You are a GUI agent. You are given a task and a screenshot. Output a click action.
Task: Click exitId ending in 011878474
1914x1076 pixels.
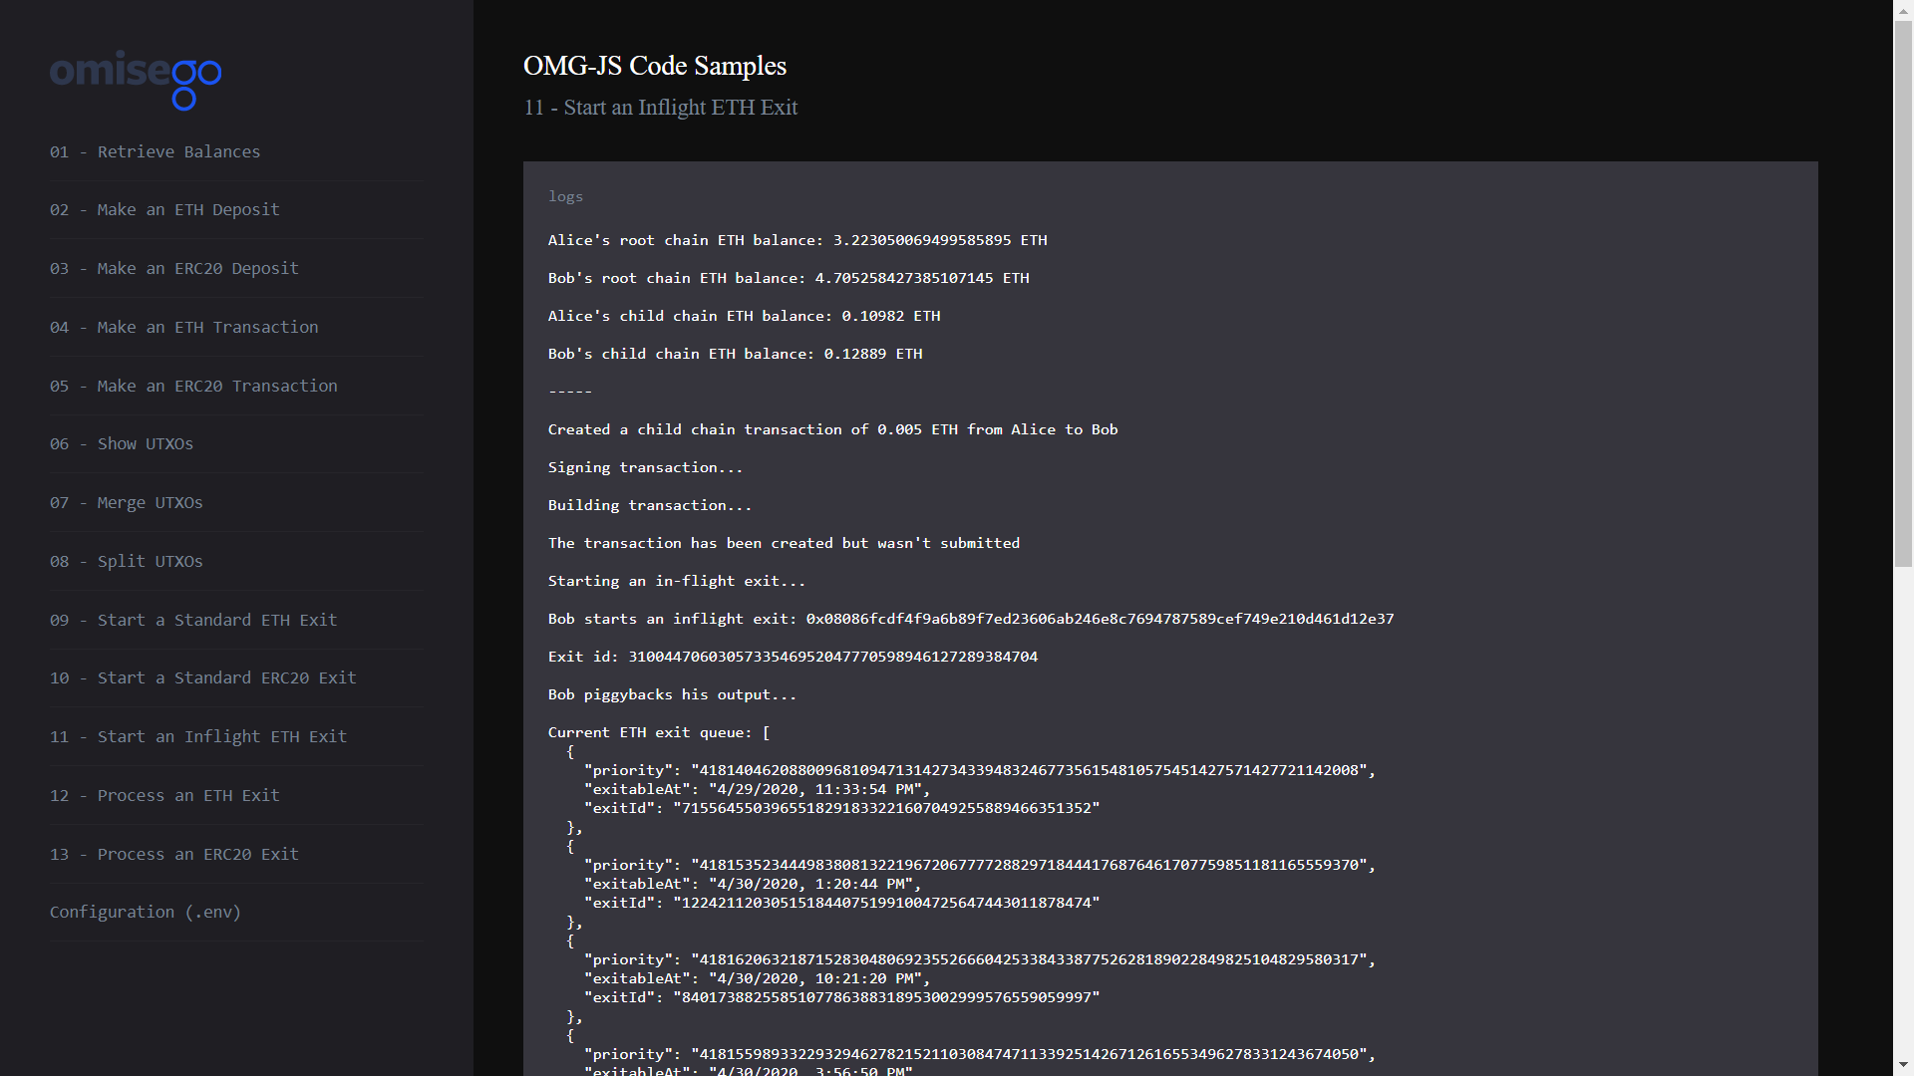pos(842,903)
